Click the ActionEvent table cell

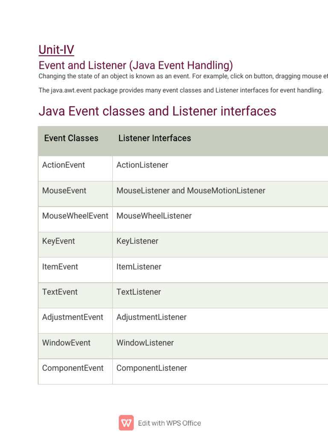click(64, 165)
